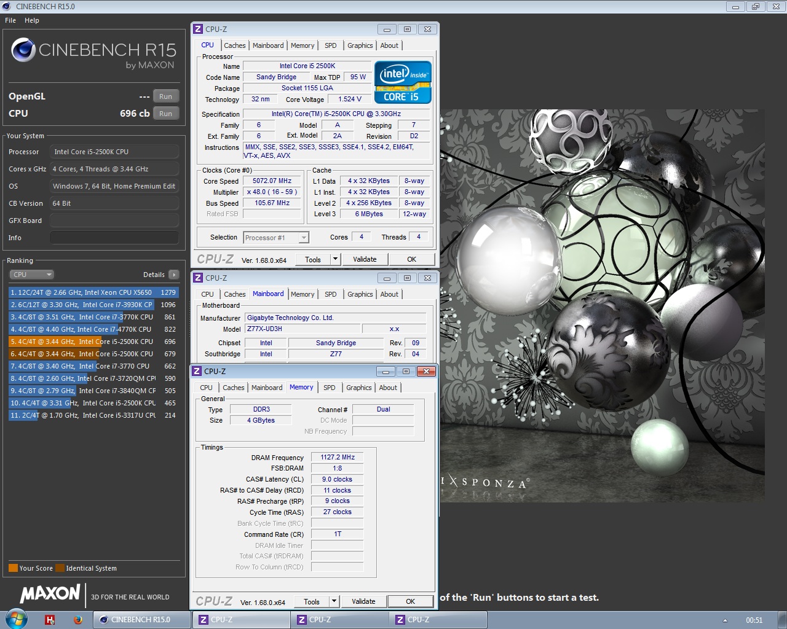The width and height of the screenshot is (787, 629).
Task: Click the Core Speed value 5072.07 MHz
Action: [x=272, y=181]
